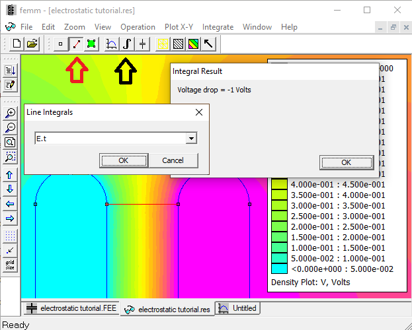Screen dimensions: 412x330
Task: Select the green Area mode tool
Action: pyautogui.click(x=91, y=44)
